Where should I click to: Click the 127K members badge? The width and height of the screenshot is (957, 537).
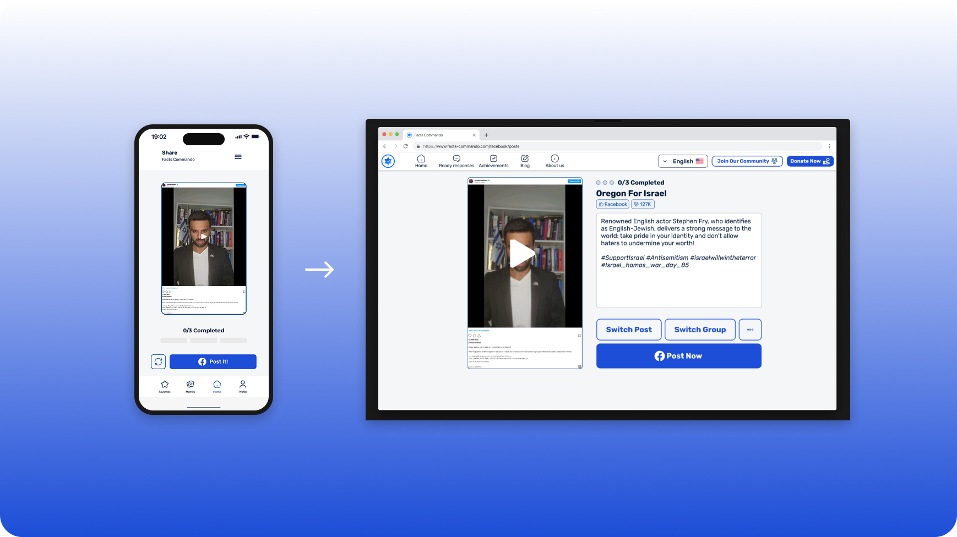point(643,204)
